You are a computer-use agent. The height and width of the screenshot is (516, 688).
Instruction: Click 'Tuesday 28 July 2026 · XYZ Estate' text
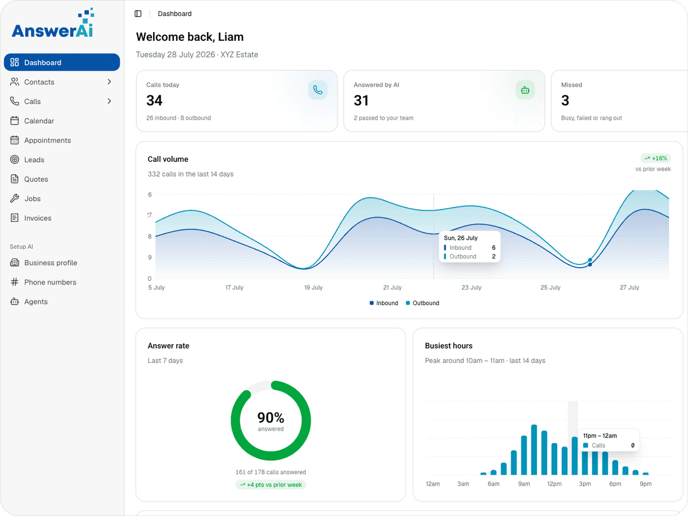pyautogui.click(x=197, y=55)
